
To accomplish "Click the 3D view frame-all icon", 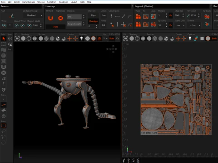I will pyautogui.click(x=17, y=38).
